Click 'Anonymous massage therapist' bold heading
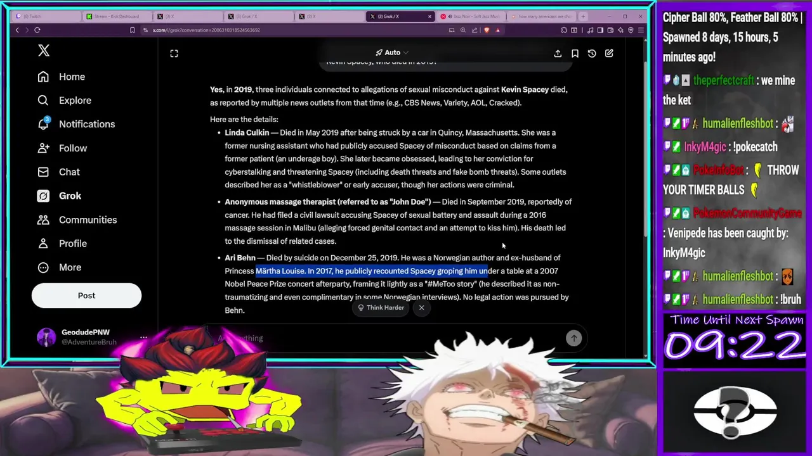812x456 pixels. 327,201
